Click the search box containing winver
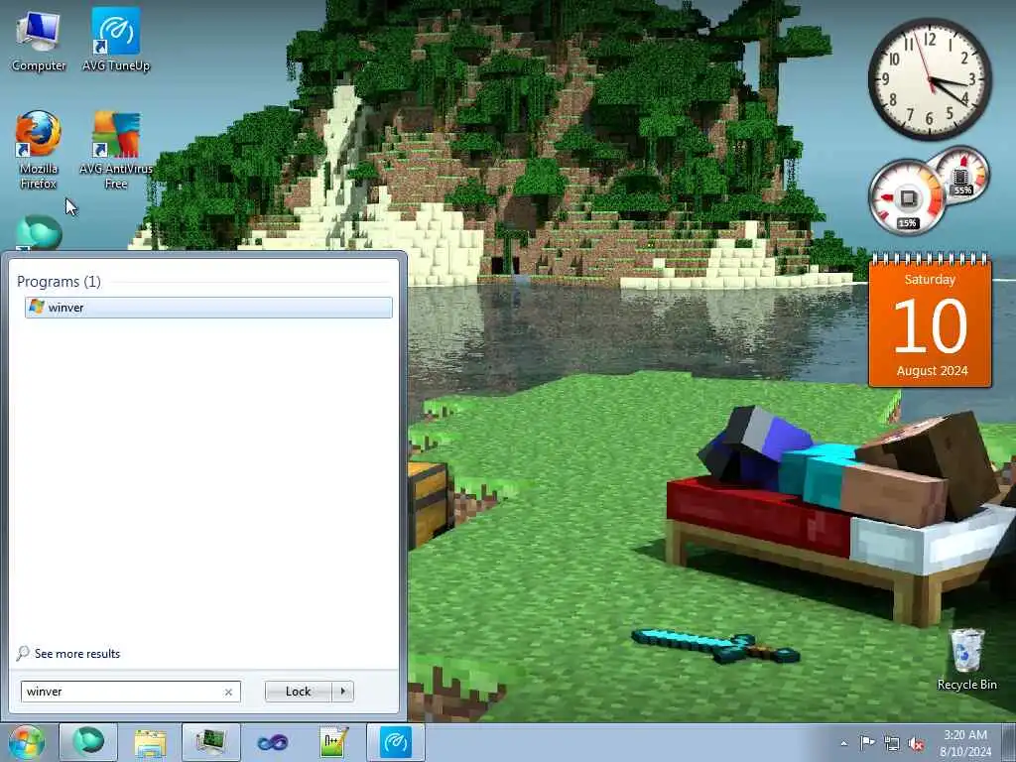 (x=130, y=692)
